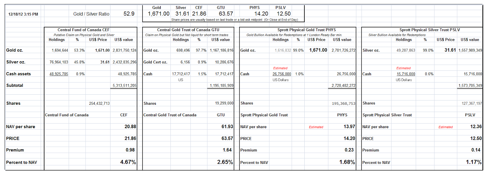Select PHYS gold holdings 1,616,832
The height and width of the screenshot is (172, 487).
(x=283, y=50)
